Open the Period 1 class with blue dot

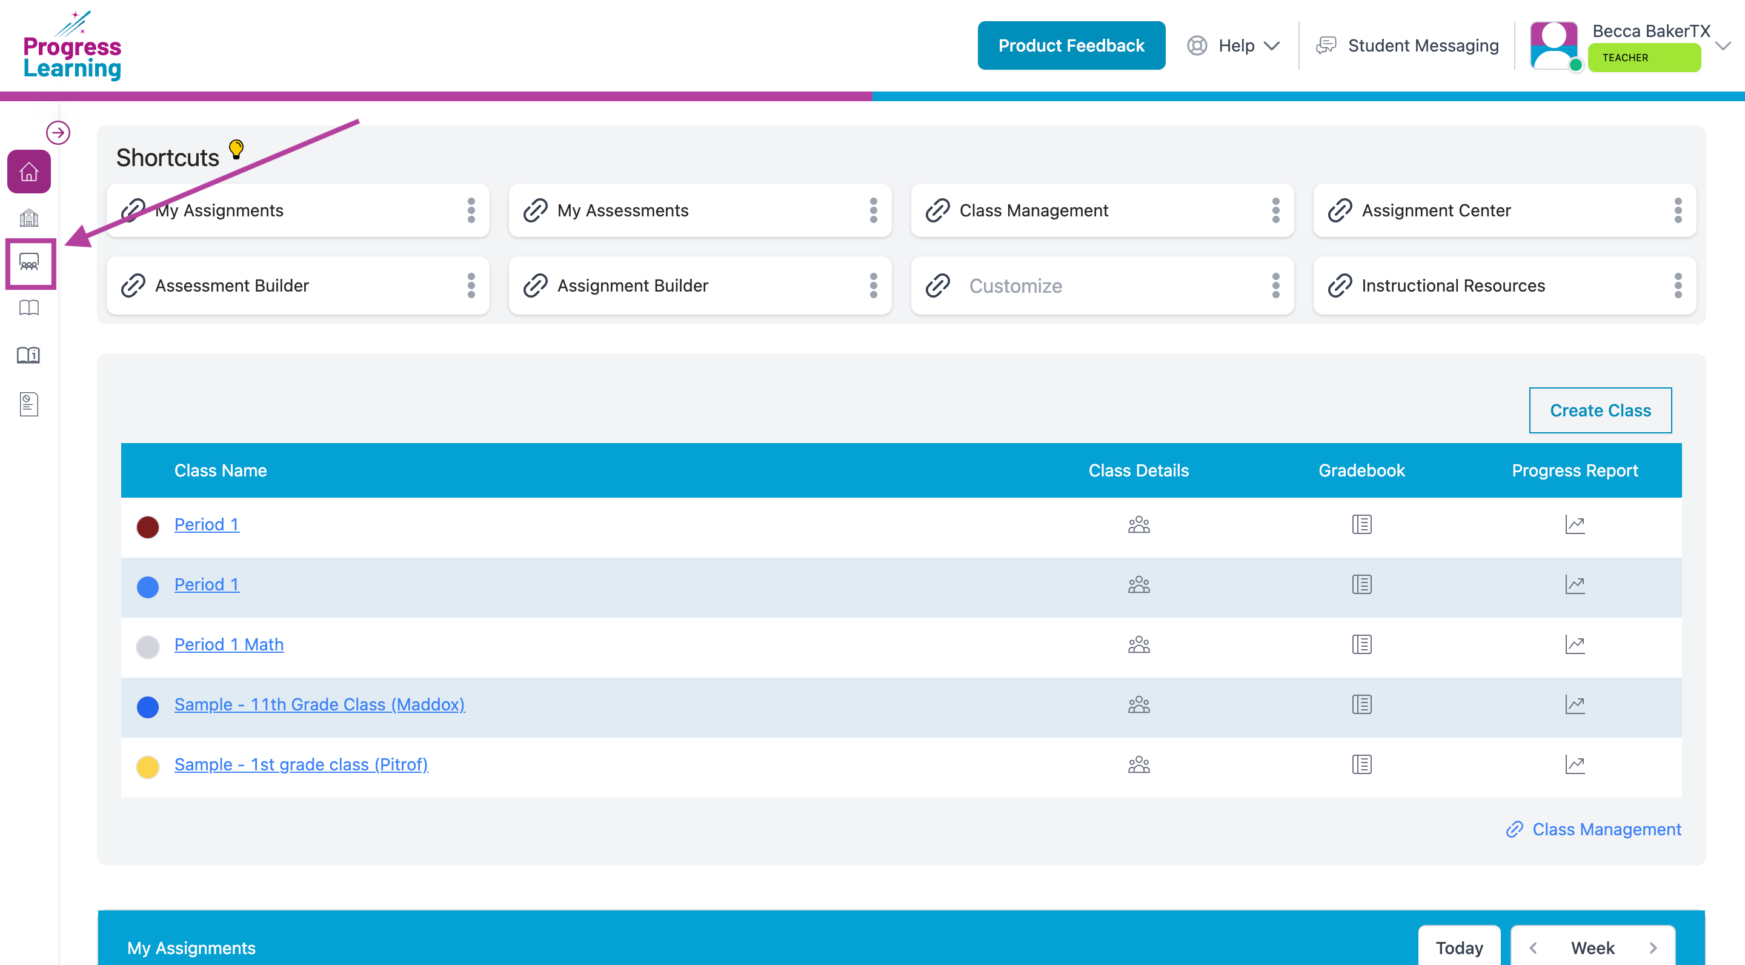207,584
